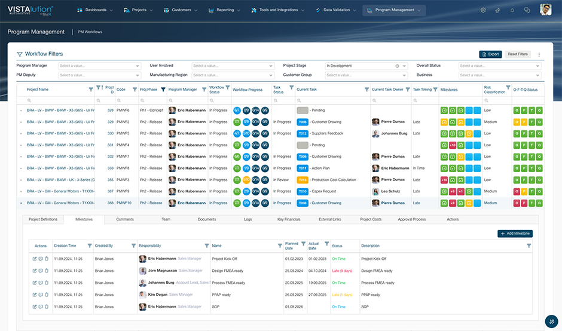
Task: Click the Program Manager column search field
Action: (188, 100)
